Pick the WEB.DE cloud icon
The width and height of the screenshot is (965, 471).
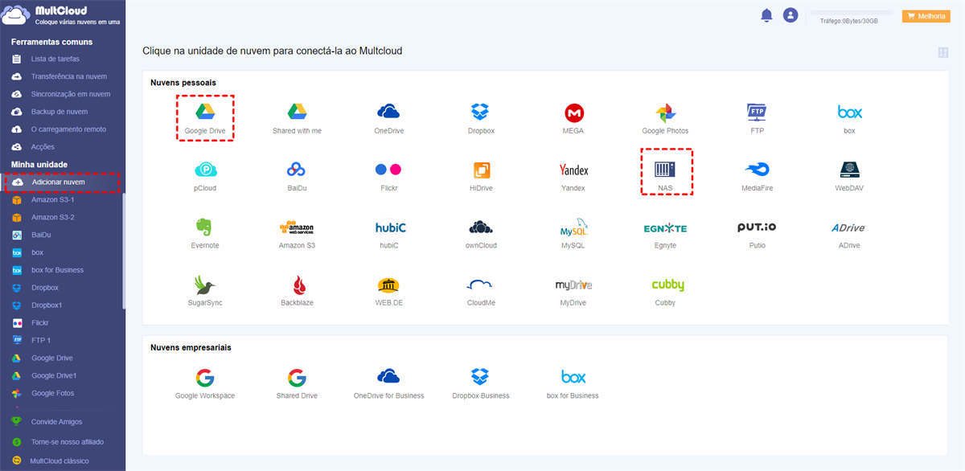(x=388, y=285)
